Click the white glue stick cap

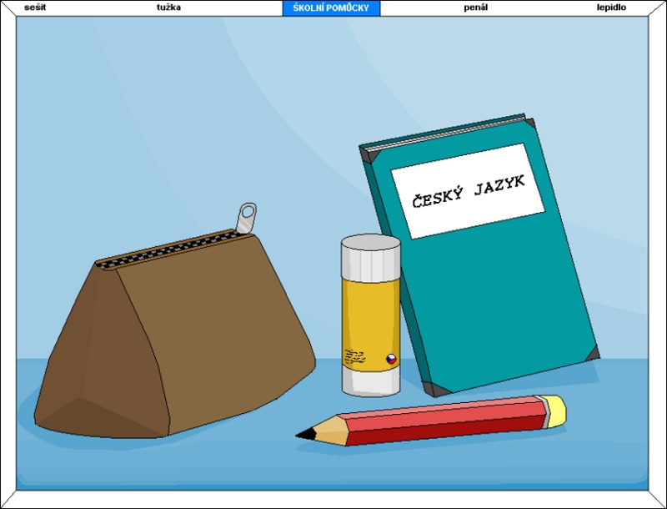pyautogui.click(x=370, y=254)
